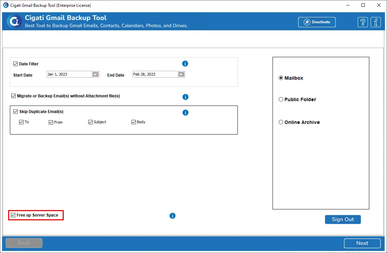387x253 pixels.
Task: Go back with the Back button
Action: (24, 243)
